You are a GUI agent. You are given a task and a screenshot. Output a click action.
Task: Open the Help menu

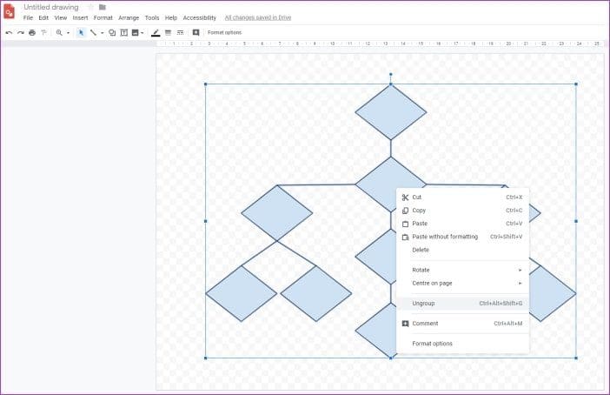pyautogui.click(x=171, y=18)
